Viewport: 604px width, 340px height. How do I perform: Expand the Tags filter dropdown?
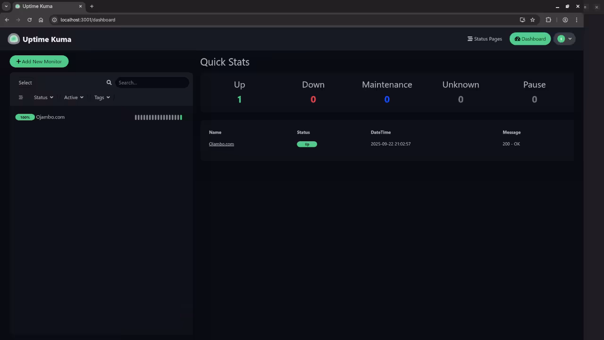pos(102,97)
